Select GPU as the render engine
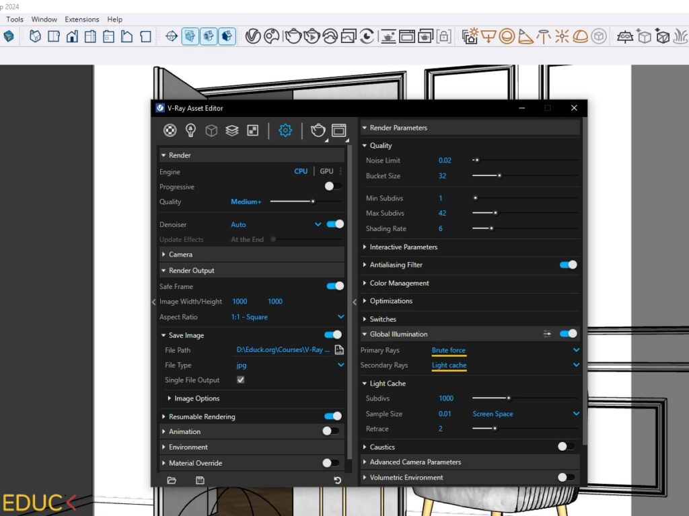This screenshot has height=516, width=689. 326,171
